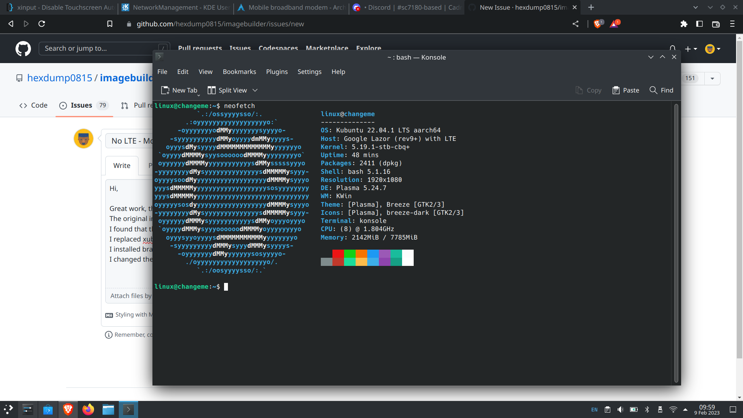Open the browser tab search chevron
The width and height of the screenshot is (743, 418).
coord(695,7)
